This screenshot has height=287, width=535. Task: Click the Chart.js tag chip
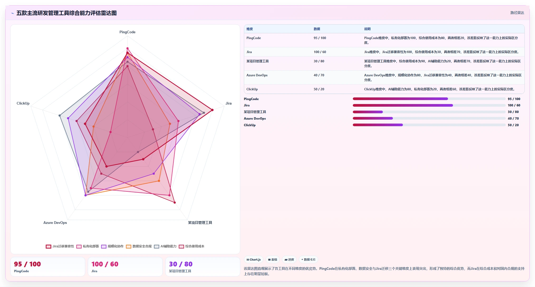click(x=254, y=260)
